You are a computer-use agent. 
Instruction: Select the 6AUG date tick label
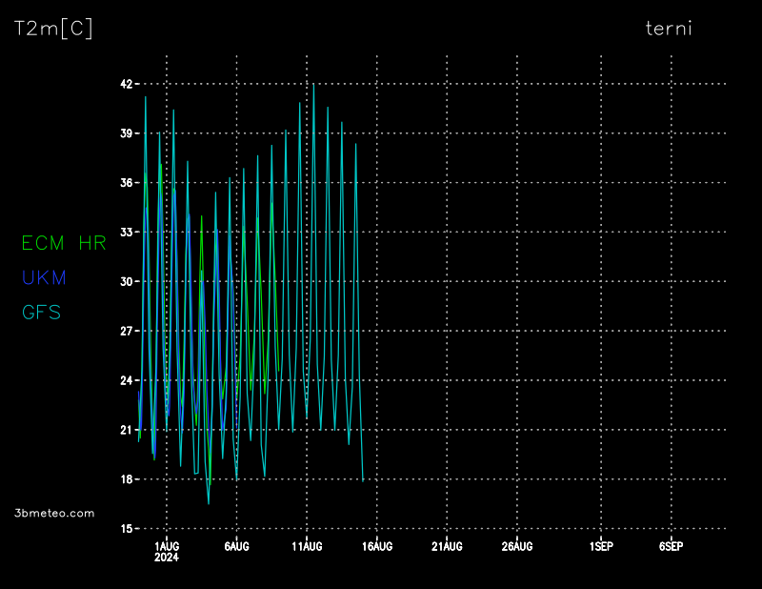click(x=236, y=546)
